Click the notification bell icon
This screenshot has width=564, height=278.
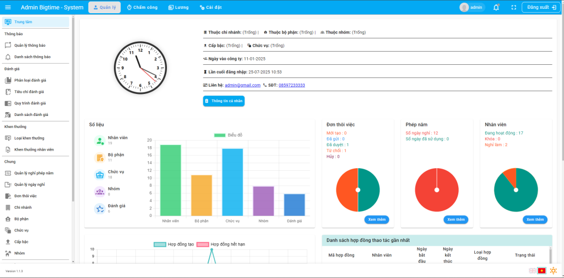pyautogui.click(x=496, y=7)
